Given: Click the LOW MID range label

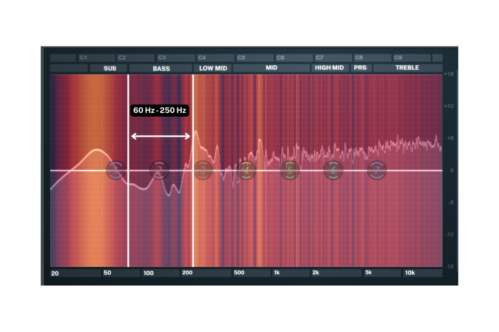Looking at the screenshot, I should (213, 69).
